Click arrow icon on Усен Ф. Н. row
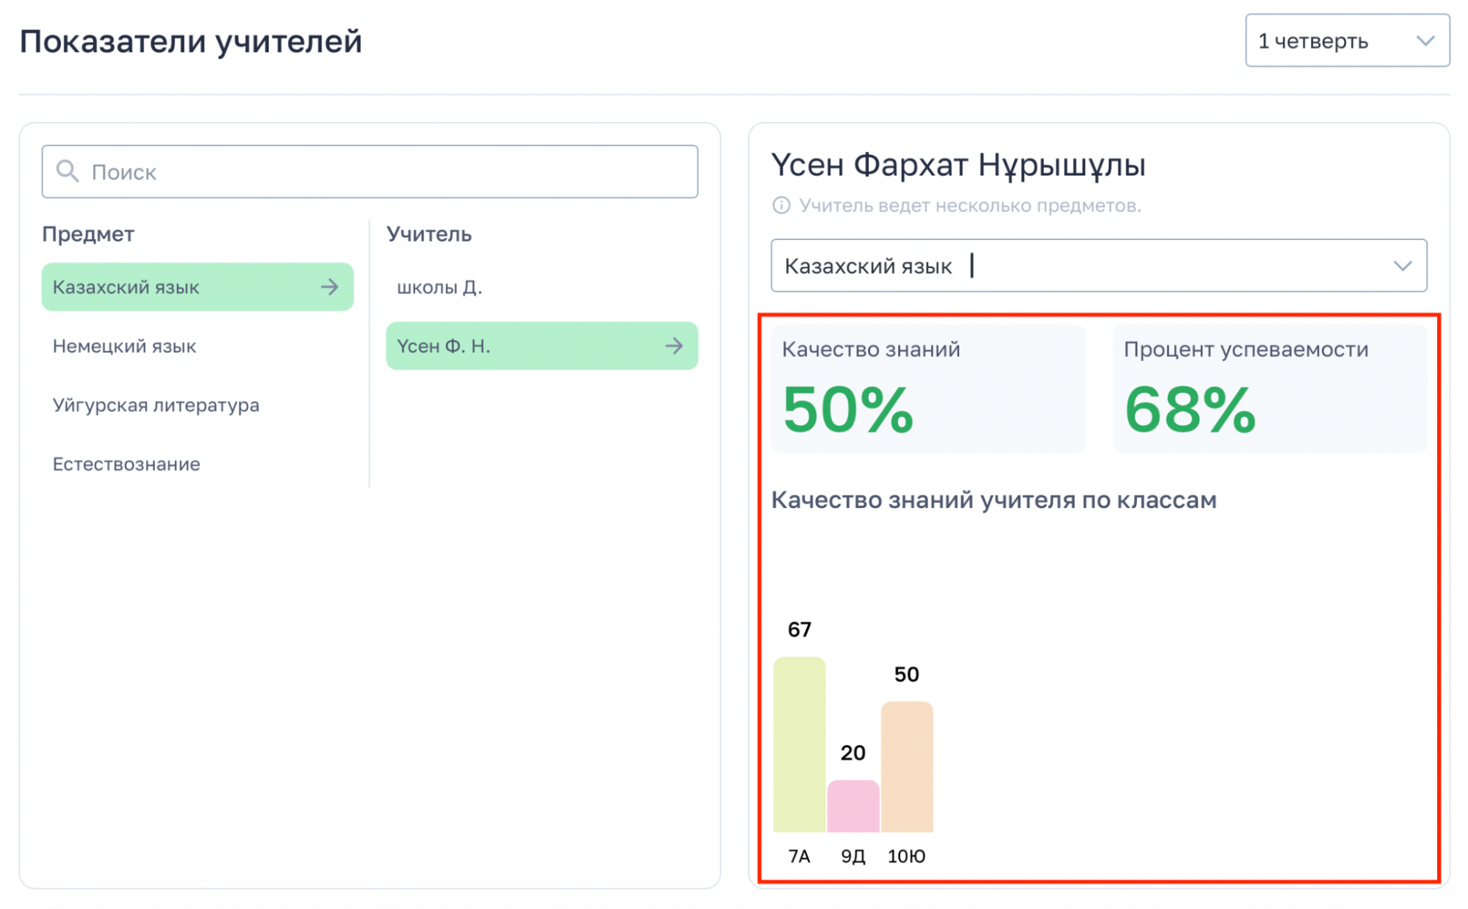The height and width of the screenshot is (909, 1468). pos(673,346)
